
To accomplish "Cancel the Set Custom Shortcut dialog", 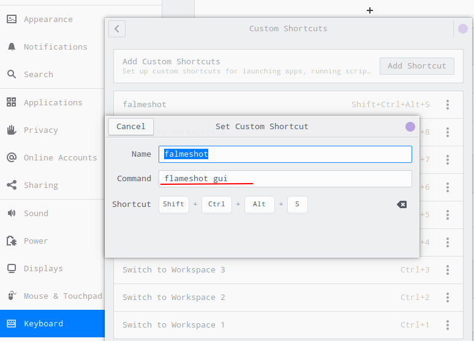I will [x=131, y=127].
